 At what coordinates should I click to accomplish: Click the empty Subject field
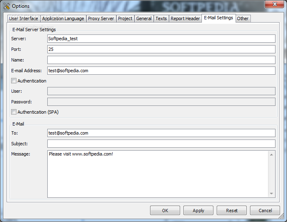(161, 144)
